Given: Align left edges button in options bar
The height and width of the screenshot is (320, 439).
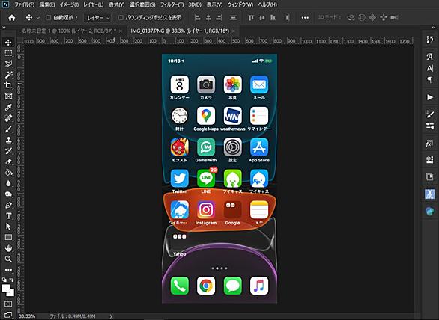Looking at the screenshot, I should coord(197,18).
